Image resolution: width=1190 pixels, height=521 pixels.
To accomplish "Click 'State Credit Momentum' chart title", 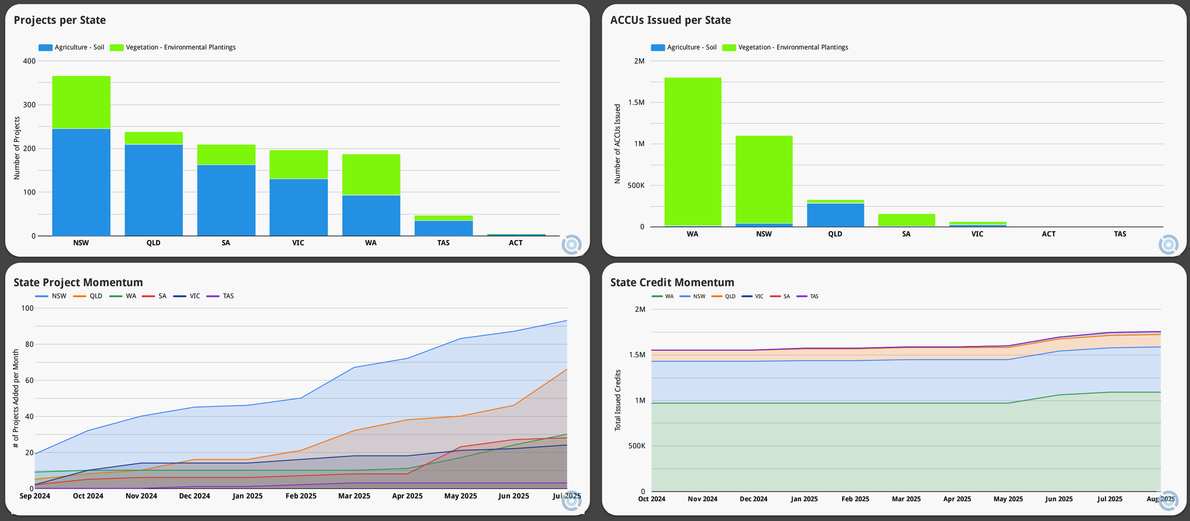I will tap(672, 282).
